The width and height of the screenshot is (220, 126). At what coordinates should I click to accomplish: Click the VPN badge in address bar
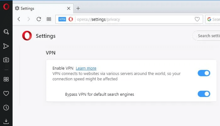62,19
